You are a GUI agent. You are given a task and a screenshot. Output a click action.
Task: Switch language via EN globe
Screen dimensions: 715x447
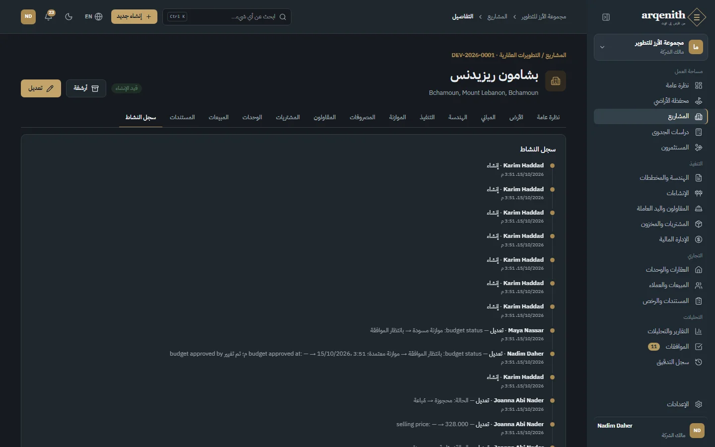[x=93, y=16]
